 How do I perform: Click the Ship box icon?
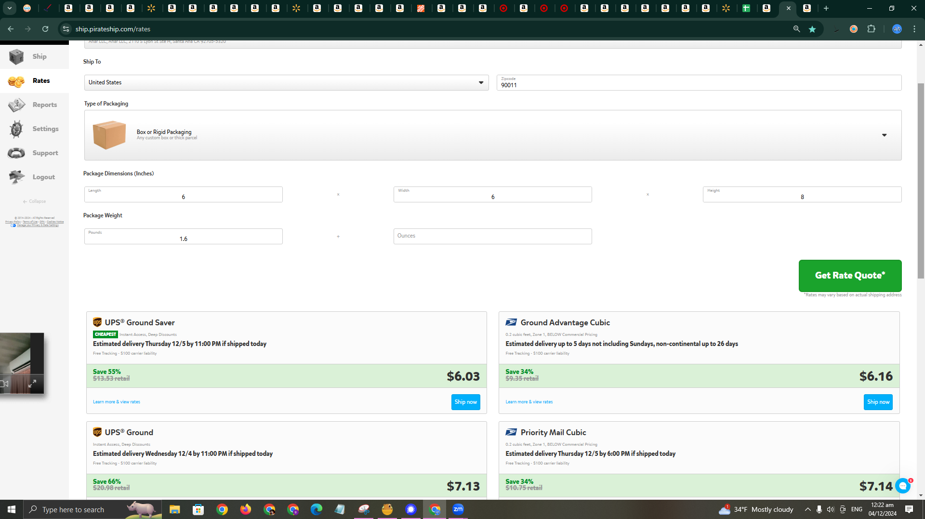(x=16, y=56)
